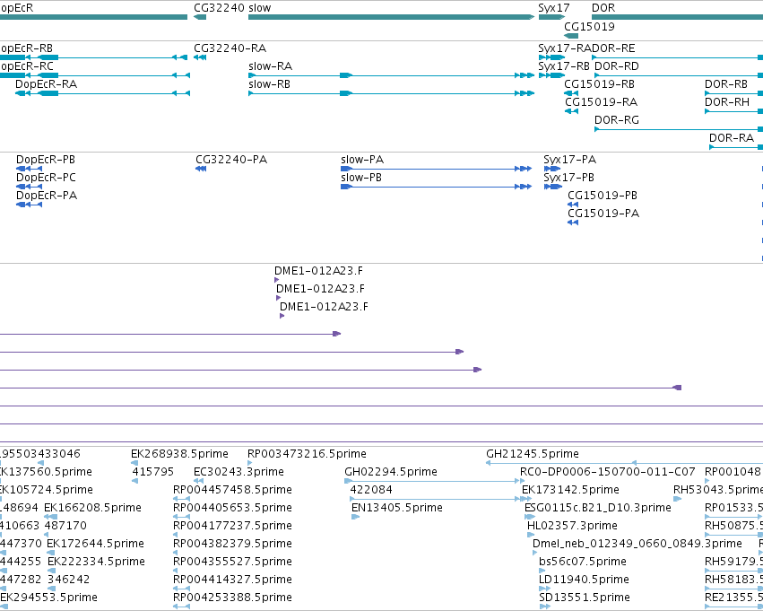Select the feature labeled 346242
Image resolution: width=763 pixels, height=611 pixels.
(69, 580)
